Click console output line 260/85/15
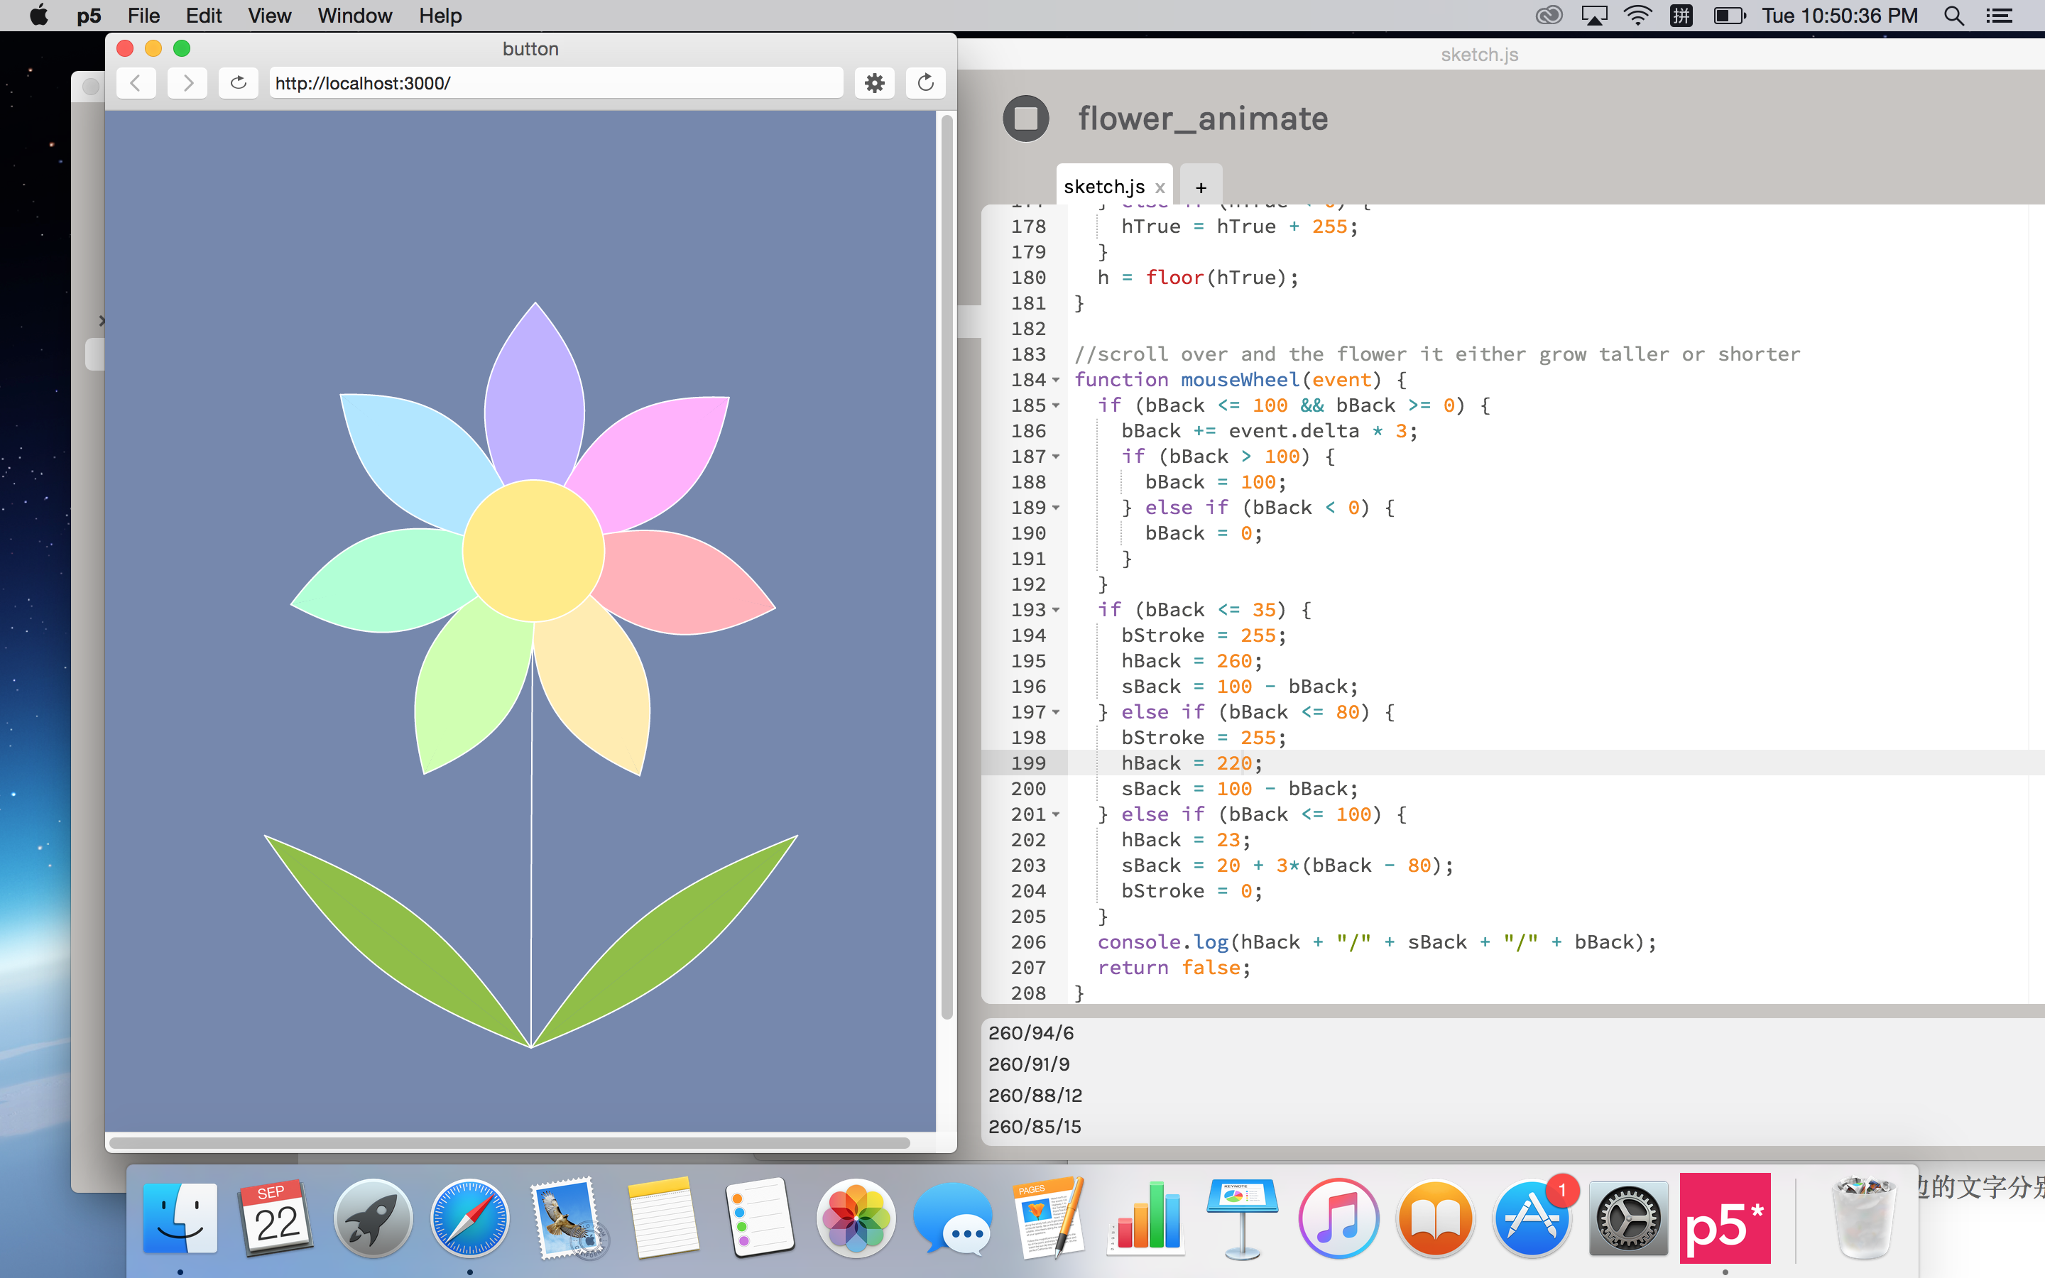This screenshot has width=2045, height=1278. click(x=1035, y=1127)
